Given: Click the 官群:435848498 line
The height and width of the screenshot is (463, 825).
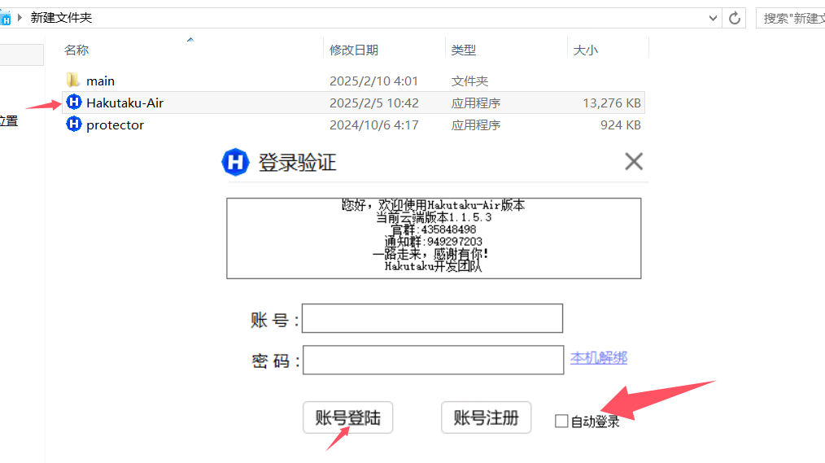Looking at the screenshot, I should [x=434, y=229].
